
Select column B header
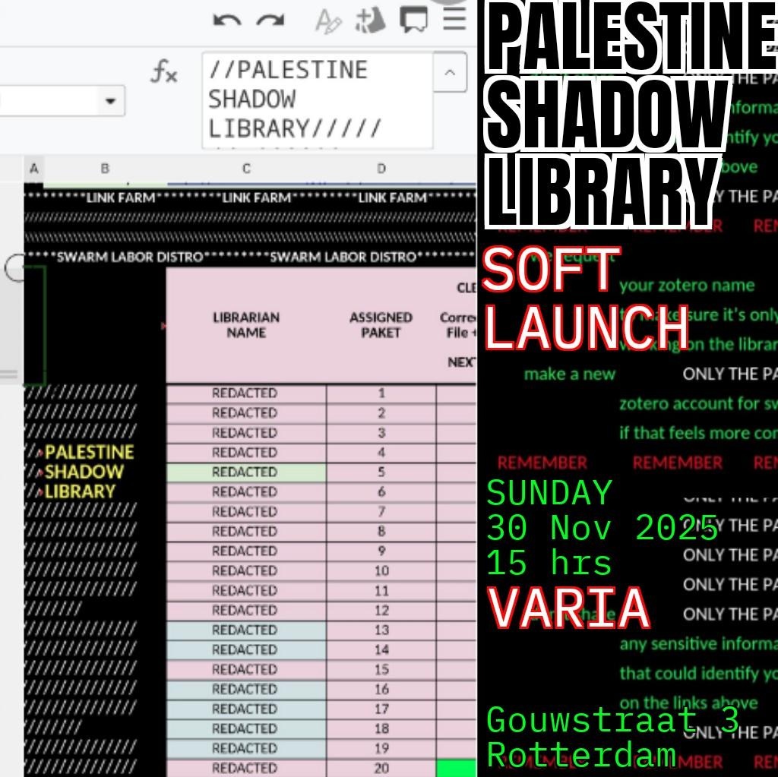coord(105,169)
